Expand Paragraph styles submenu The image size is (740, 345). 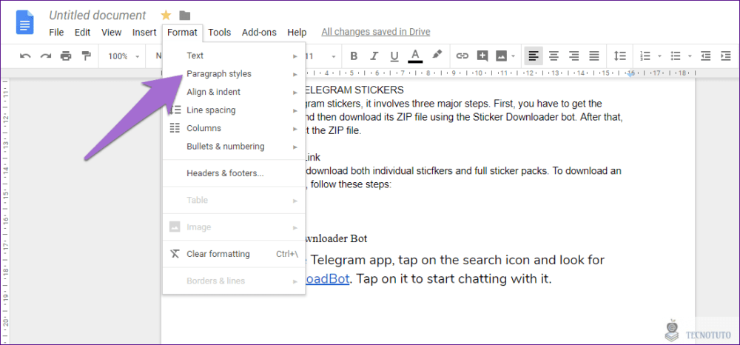(234, 73)
